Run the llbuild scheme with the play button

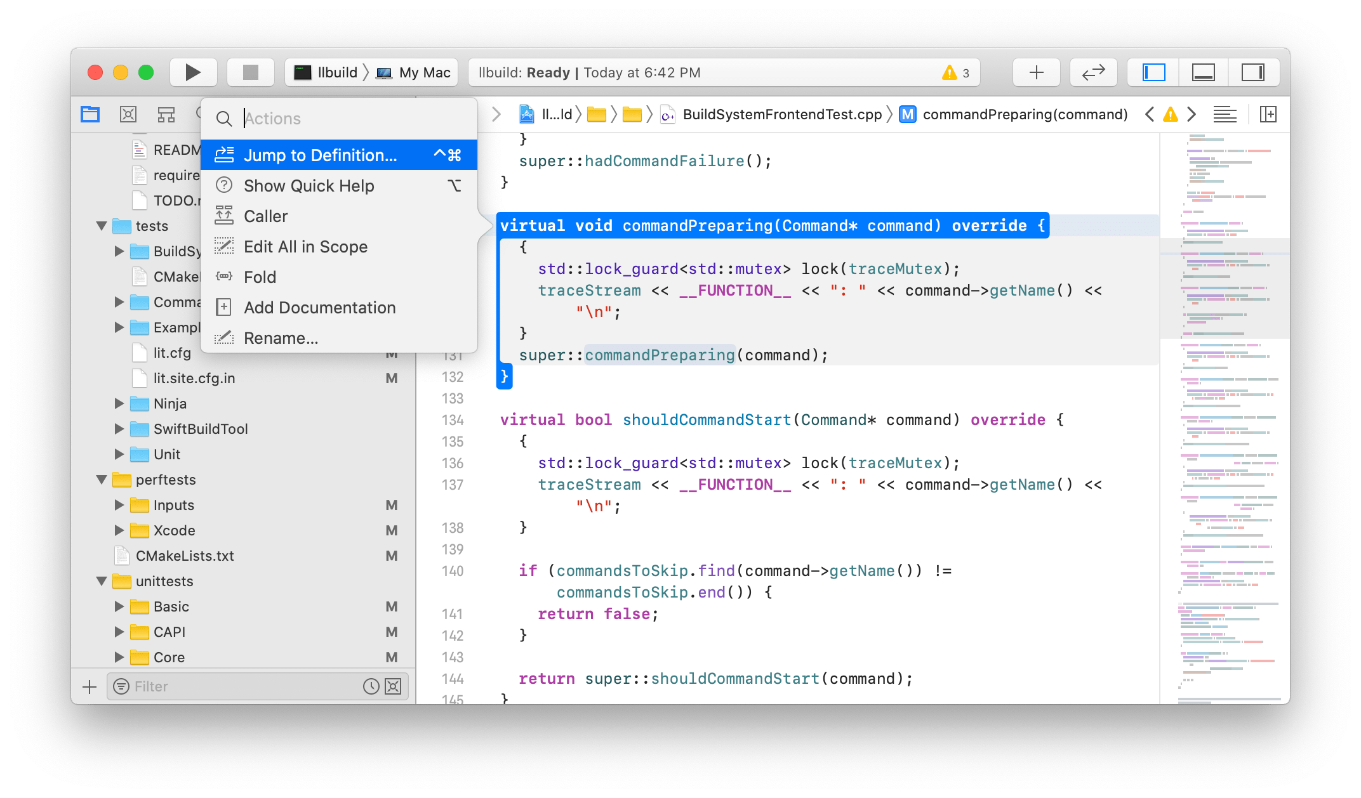pos(193,72)
